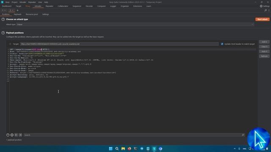Switch to the Decoder tab
This screenshot has width=271, height=152.
pos(89,6)
